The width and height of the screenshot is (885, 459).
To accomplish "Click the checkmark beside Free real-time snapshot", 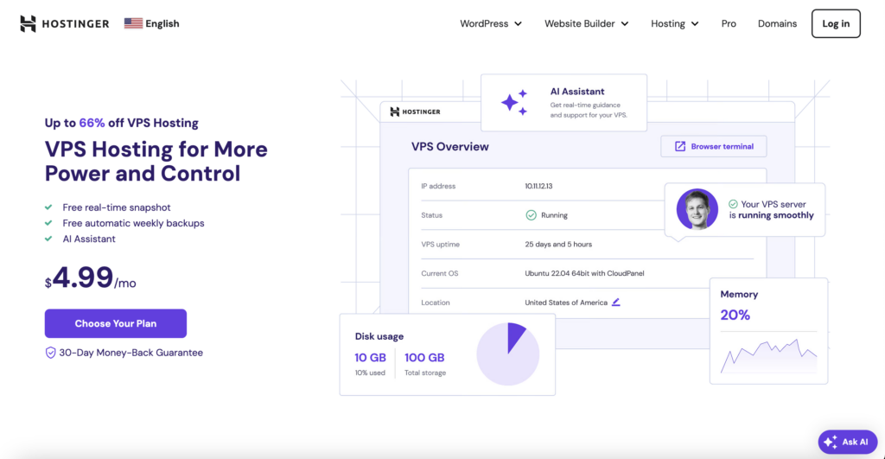I will 48,207.
